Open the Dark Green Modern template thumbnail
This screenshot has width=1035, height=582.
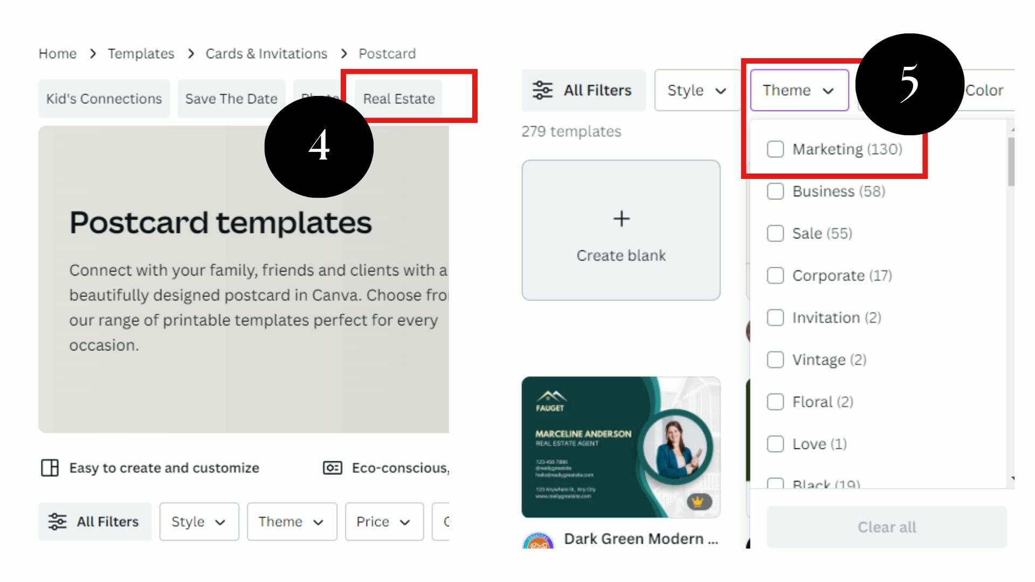tap(620, 447)
